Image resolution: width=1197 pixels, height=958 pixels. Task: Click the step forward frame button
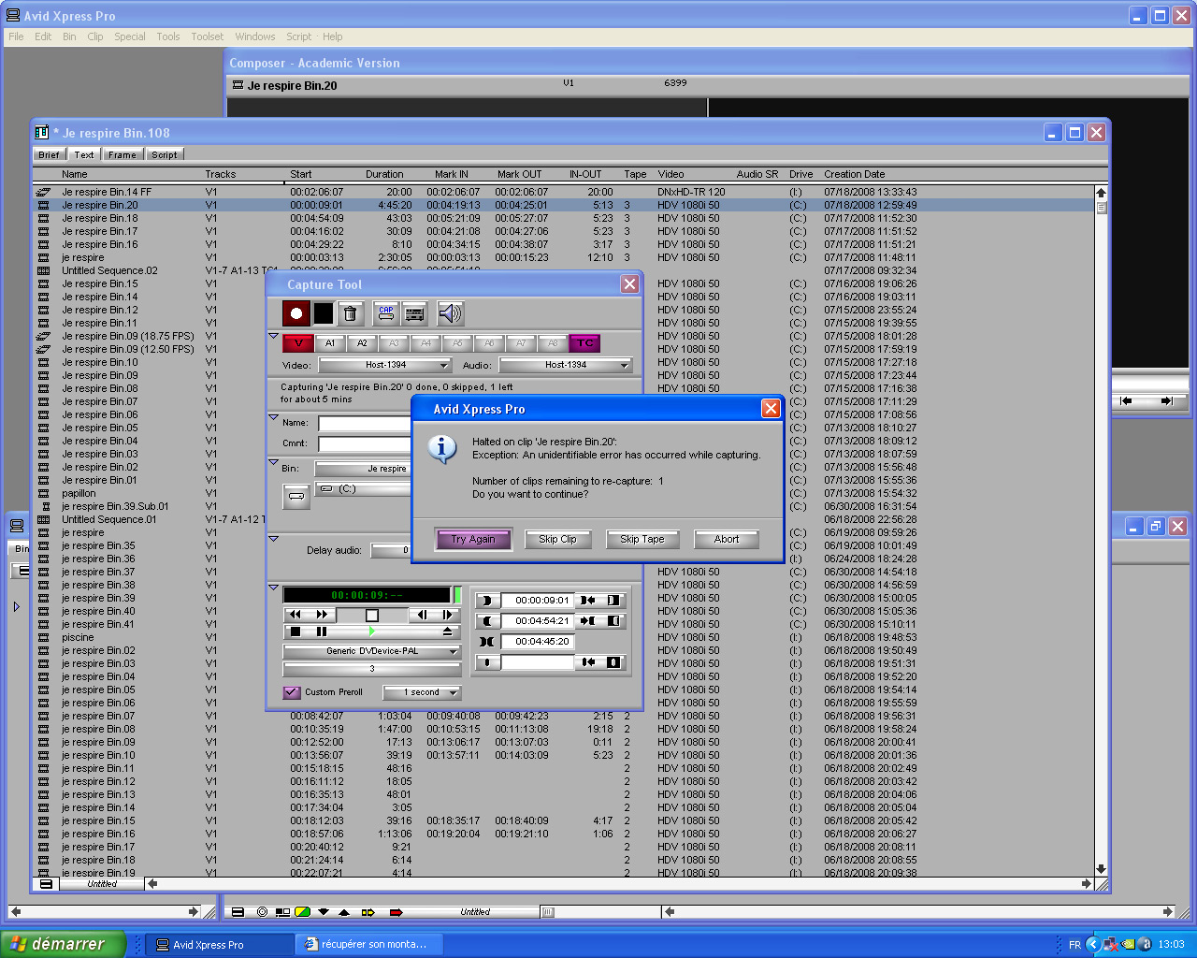[x=448, y=615]
